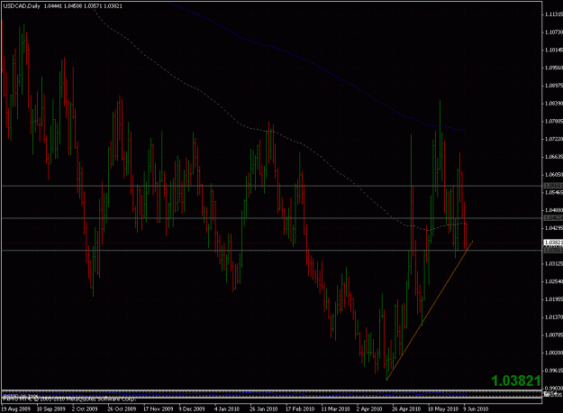This screenshot has width=563, height=413.
Task: Select the 26 Apr 2010 date label
Action: coord(406,408)
